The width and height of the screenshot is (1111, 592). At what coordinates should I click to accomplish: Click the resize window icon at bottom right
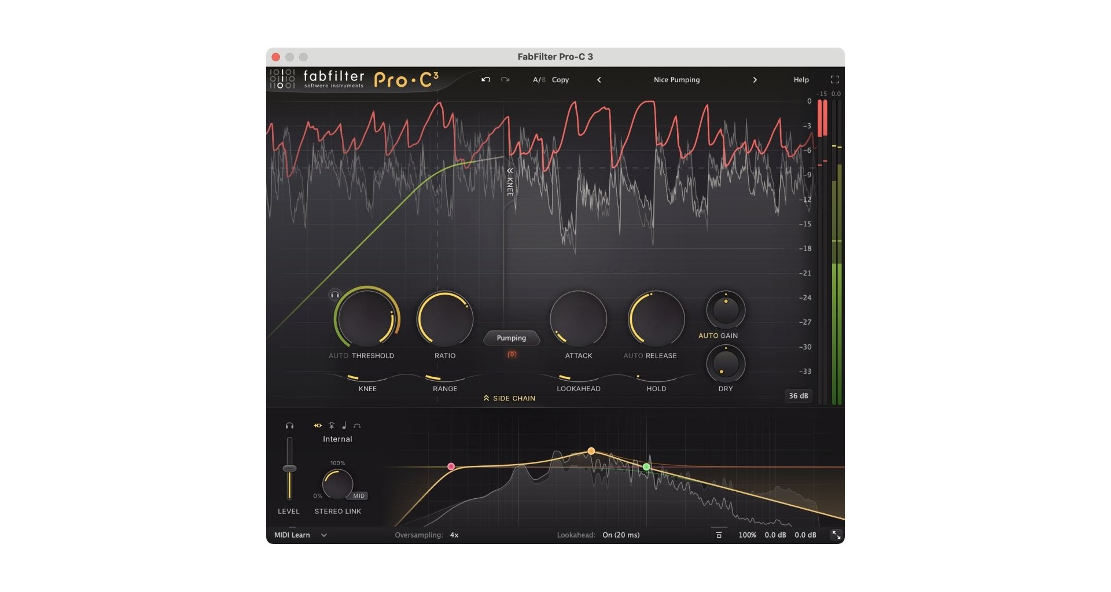pos(836,535)
